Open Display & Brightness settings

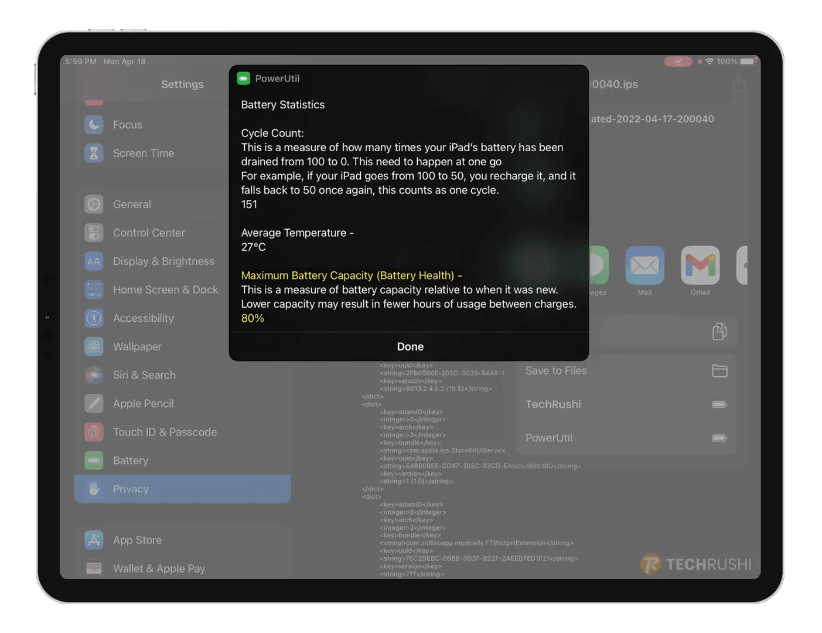pos(183,261)
